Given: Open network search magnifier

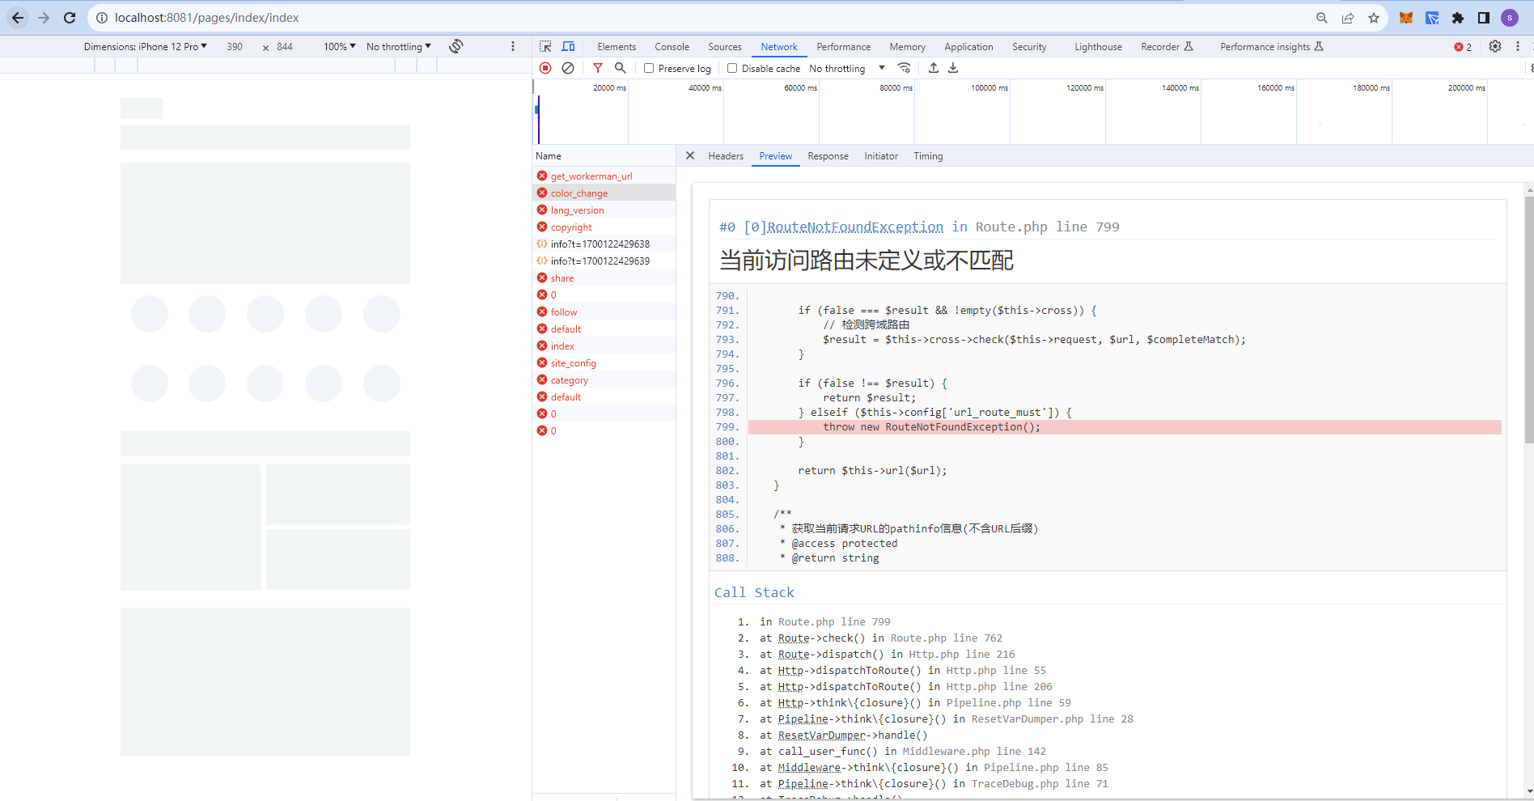Looking at the screenshot, I should point(621,68).
